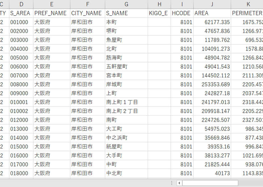Select cell containing 堺町

tap(126, 31)
